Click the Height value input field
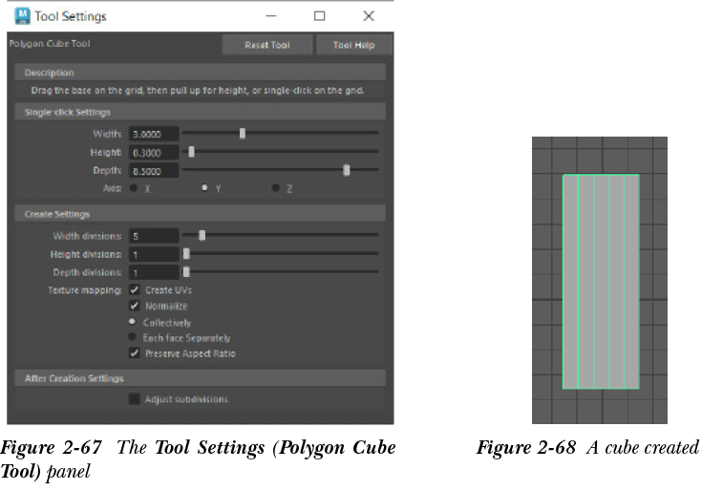The image size is (723, 491). tap(153, 153)
